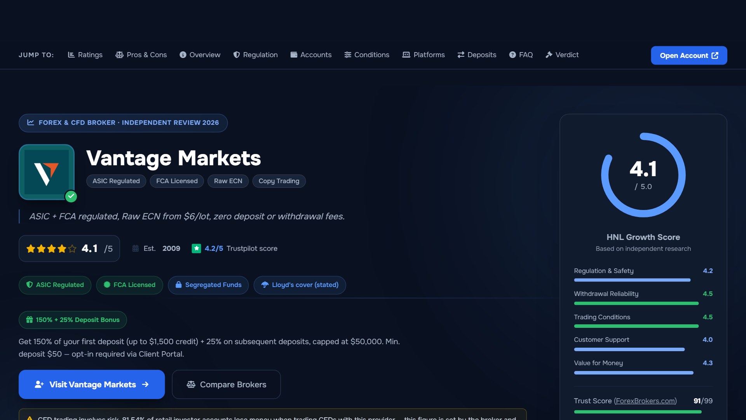Jump to the Ratings section

click(85, 55)
